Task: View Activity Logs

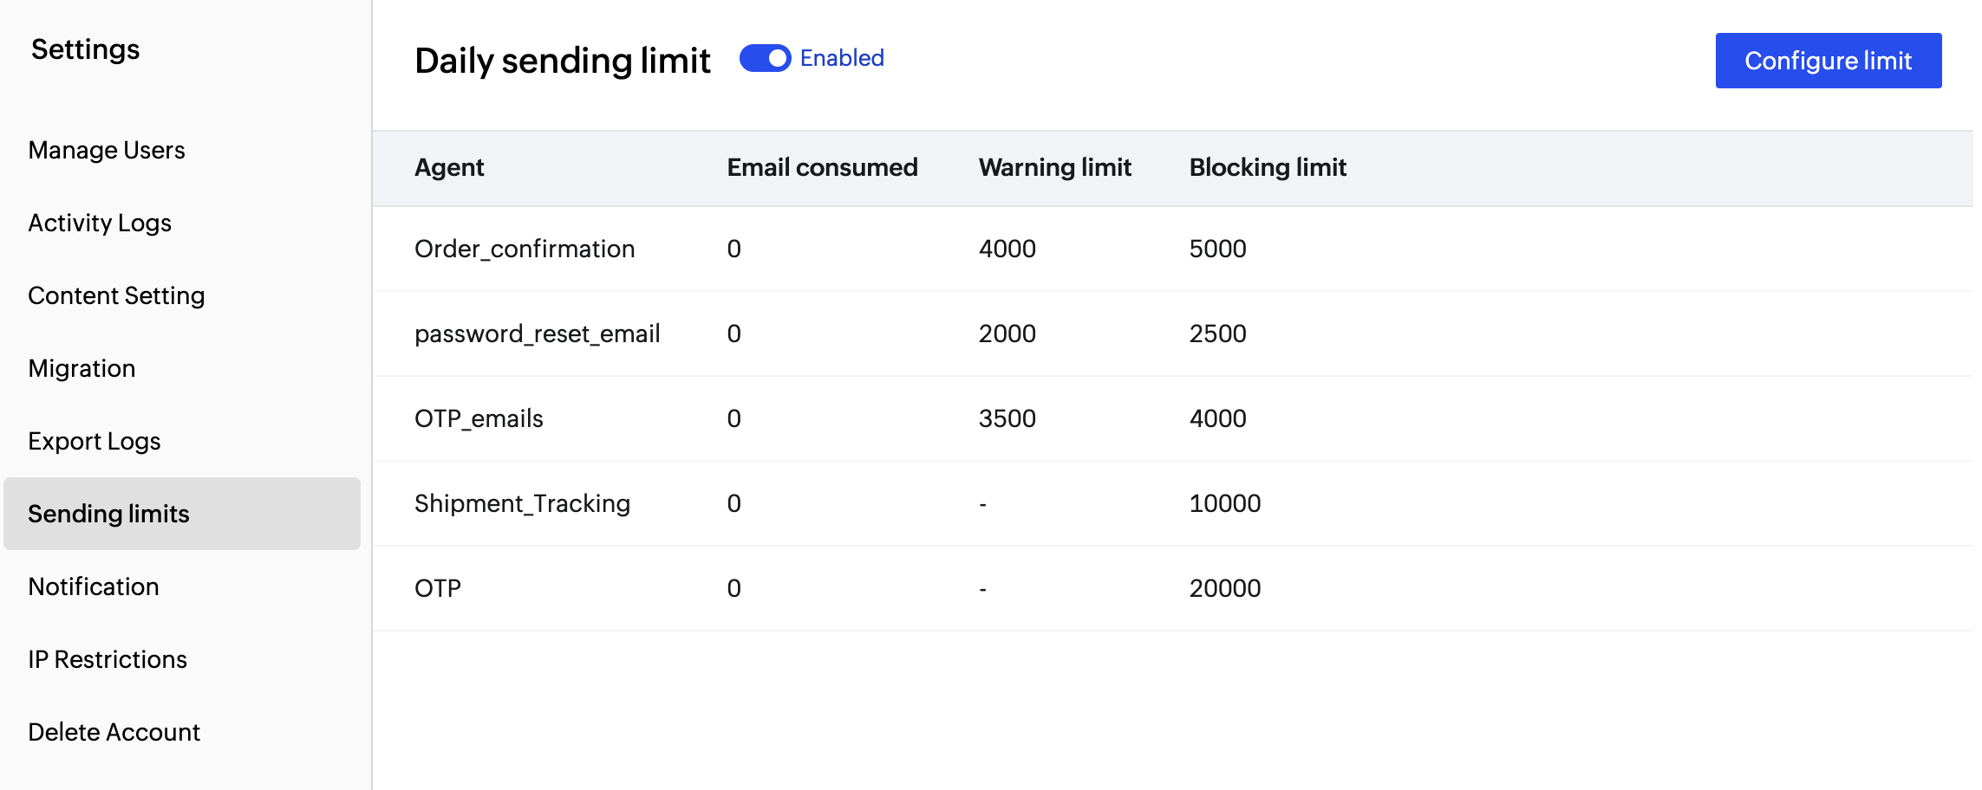Action: point(99,223)
